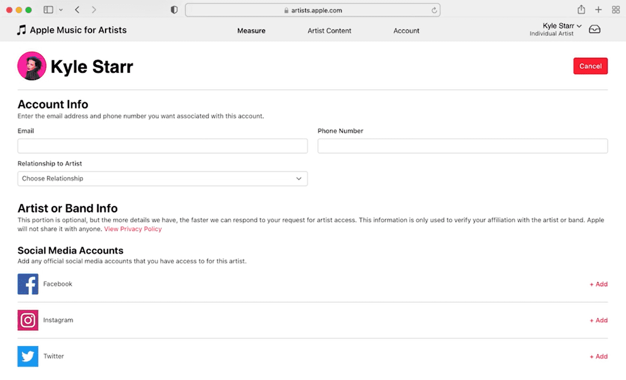
Task: Click the Twitter bird icon
Action: [28, 357]
